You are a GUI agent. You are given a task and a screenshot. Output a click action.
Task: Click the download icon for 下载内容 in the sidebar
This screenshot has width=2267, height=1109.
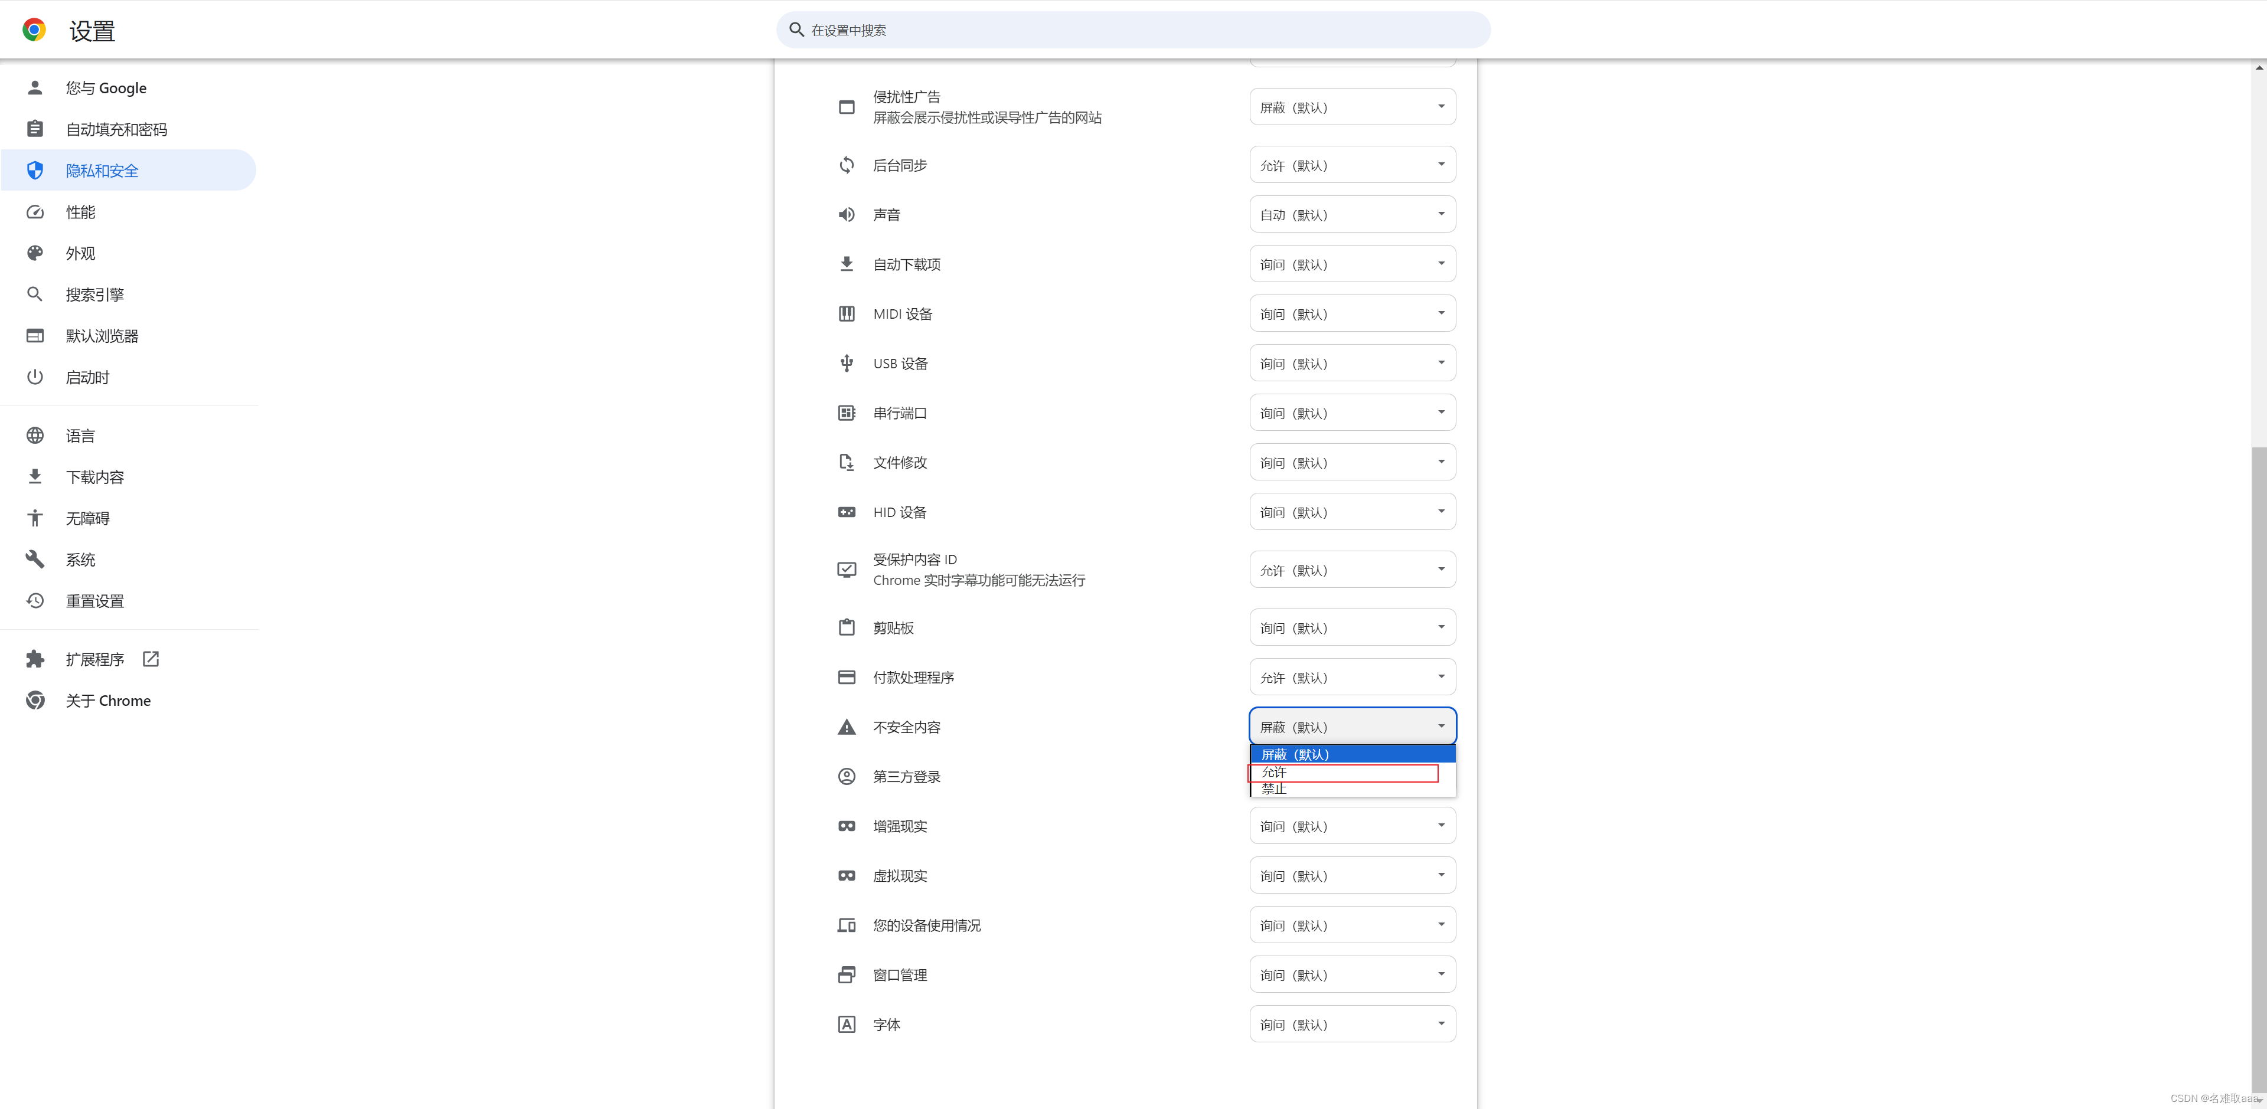coord(35,477)
